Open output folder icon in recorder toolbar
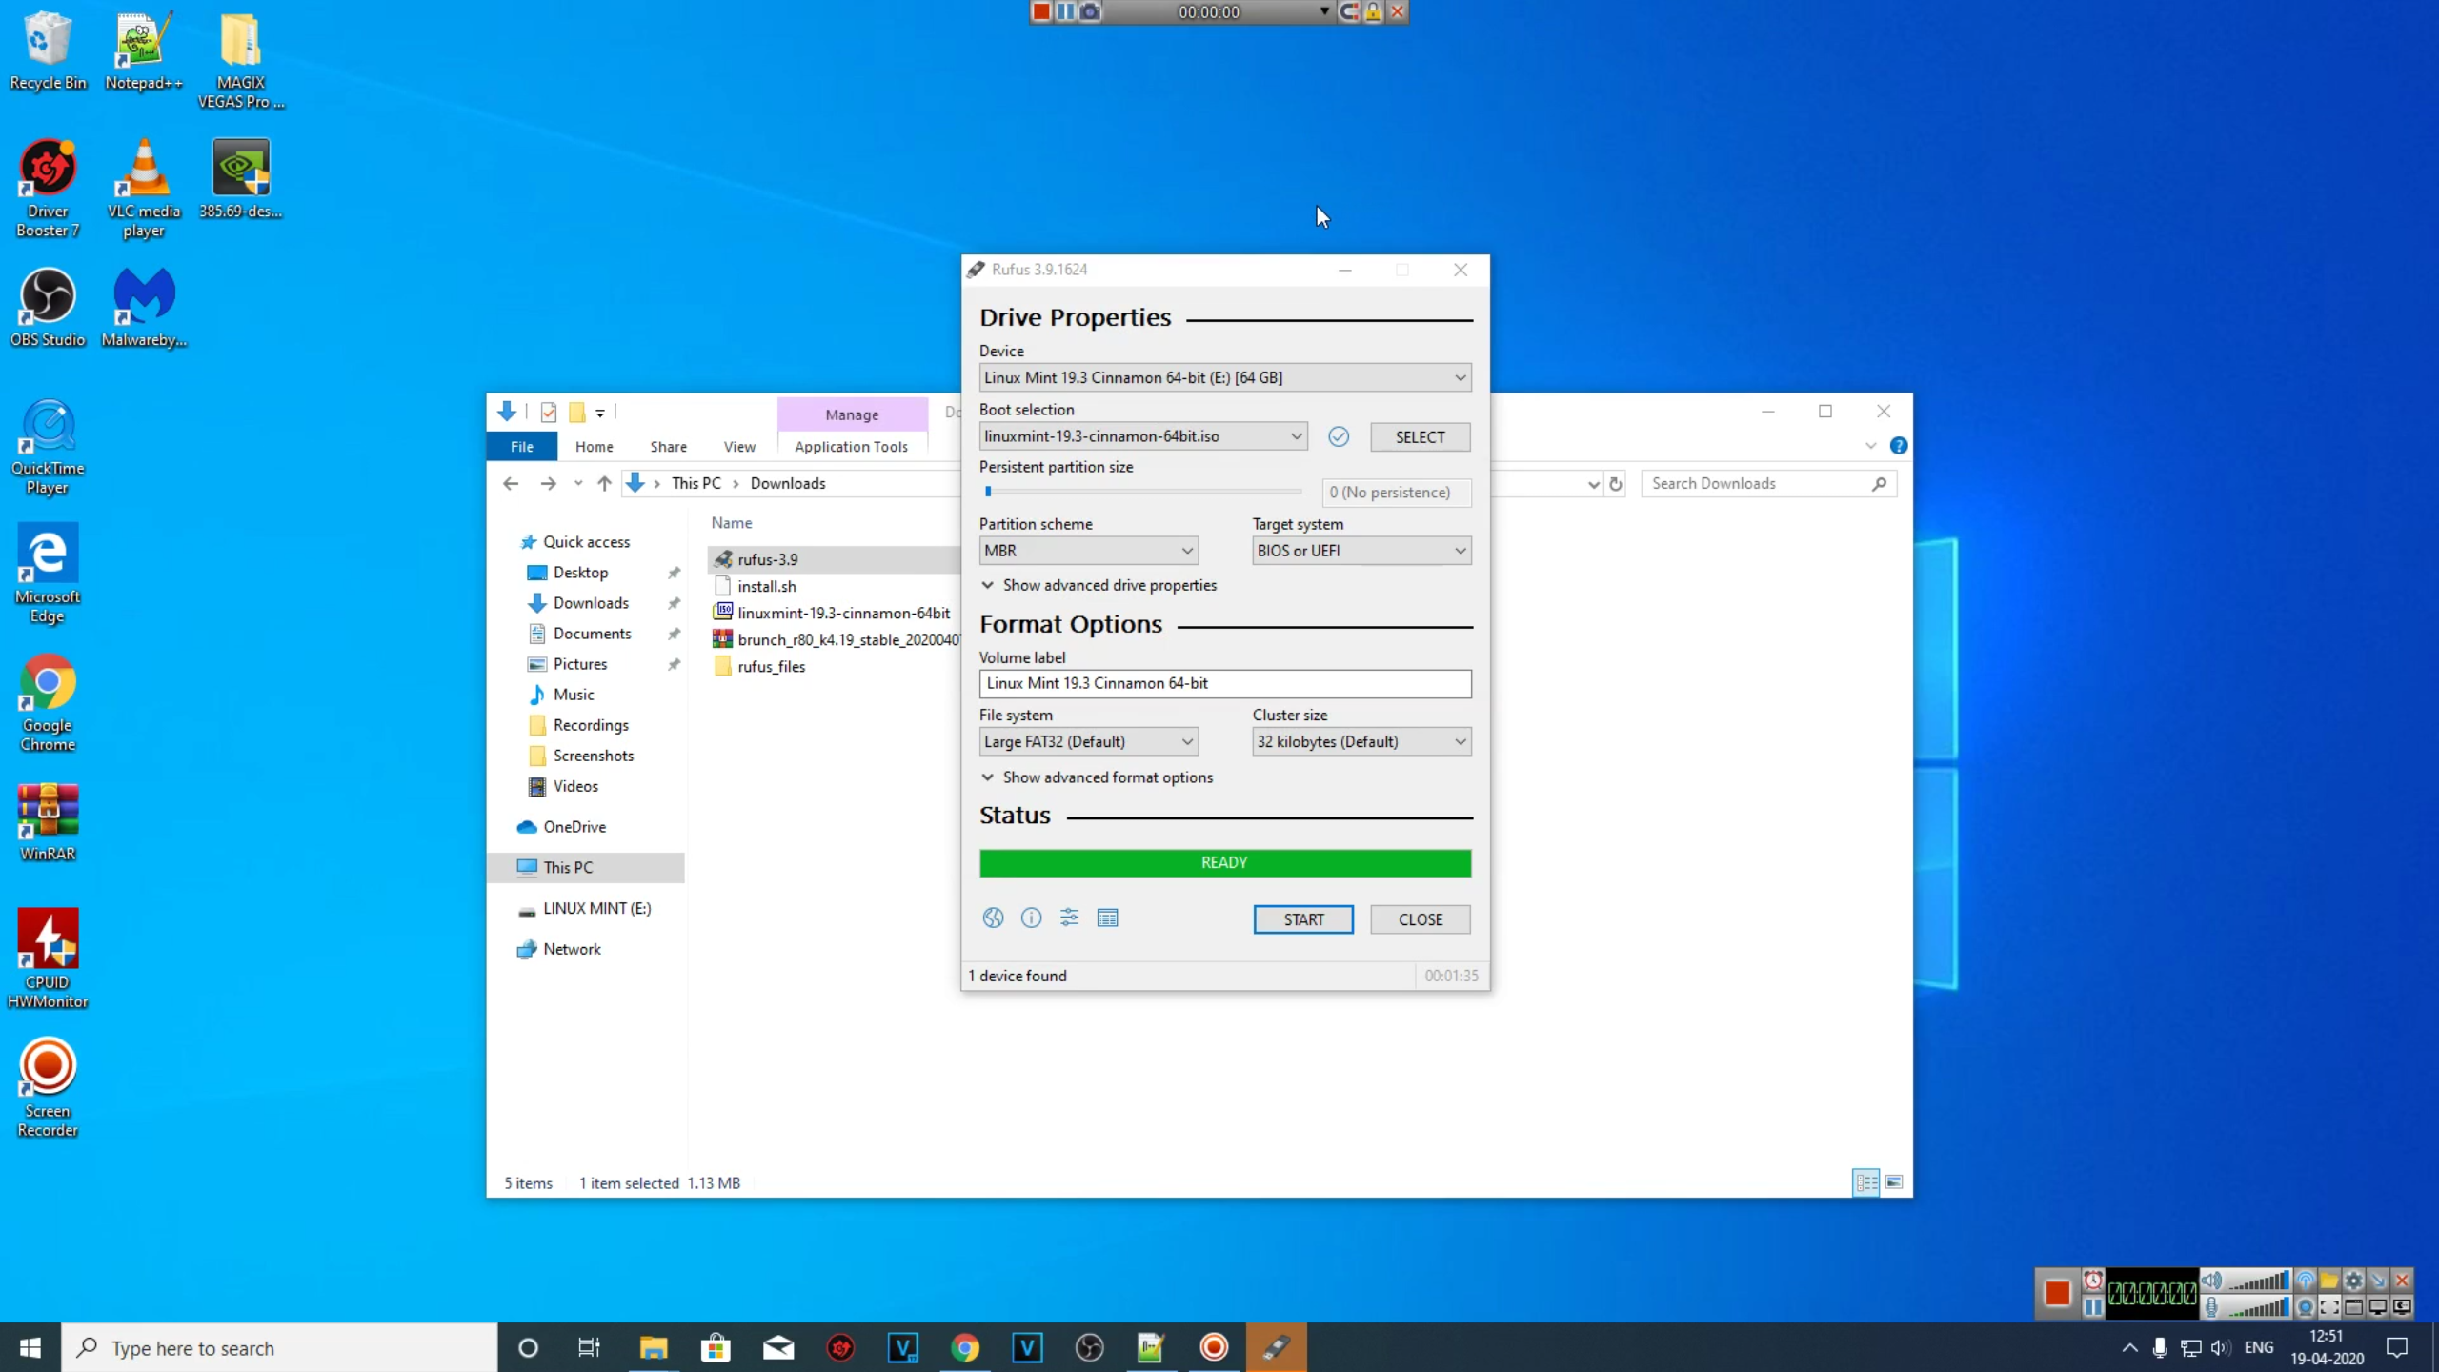 [2328, 1281]
